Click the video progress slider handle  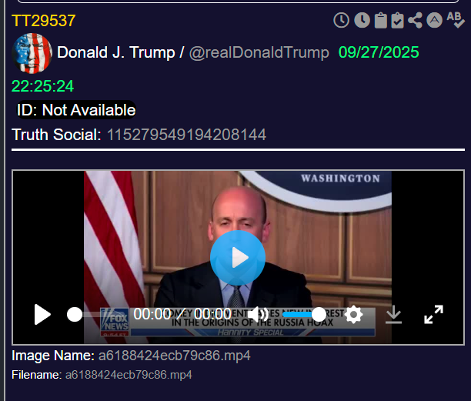click(x=75, y=315)
